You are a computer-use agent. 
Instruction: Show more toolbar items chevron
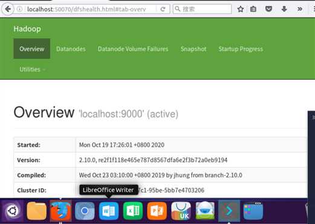click(x=300, y=9)
